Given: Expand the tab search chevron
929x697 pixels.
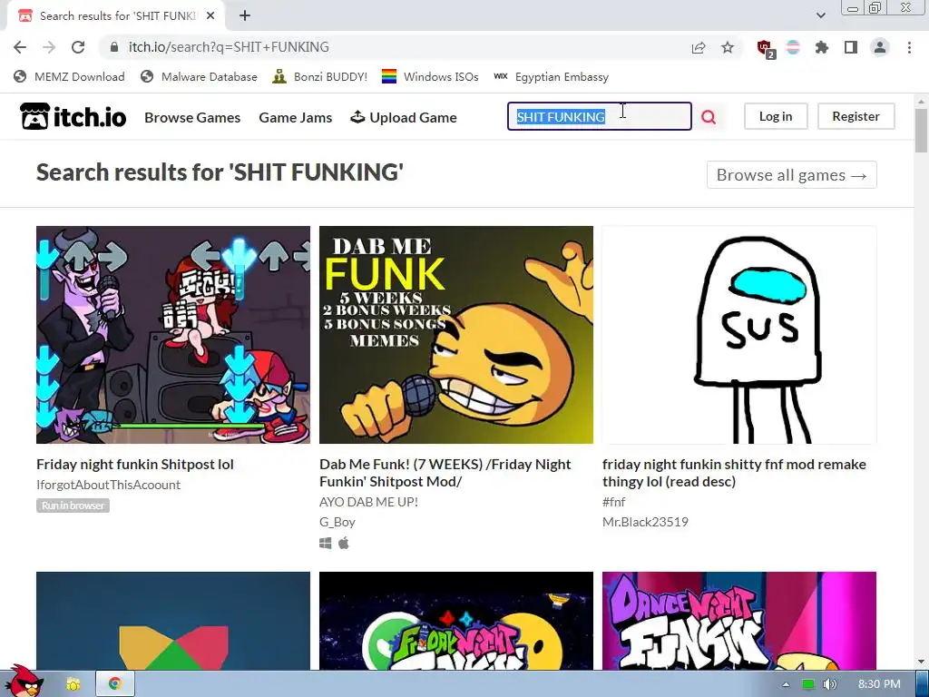Looking at the screenshot, I should [820, 15].
